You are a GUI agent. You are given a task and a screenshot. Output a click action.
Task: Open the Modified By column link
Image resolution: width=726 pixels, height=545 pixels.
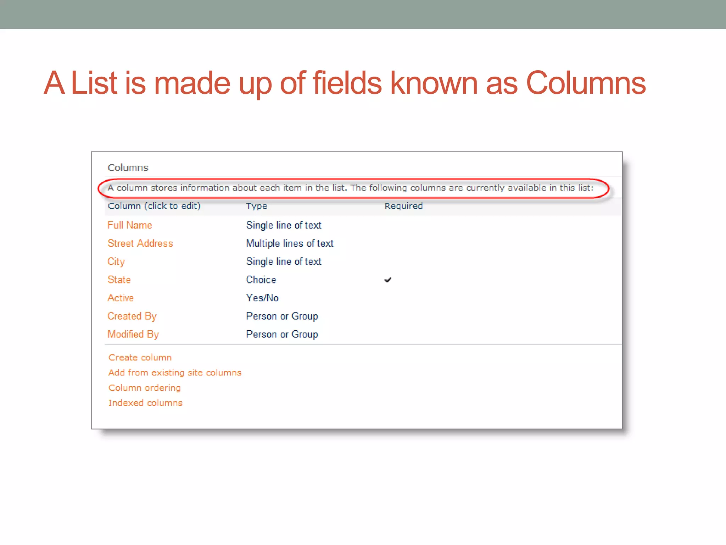pyautogui.click(x=133, y=335)
